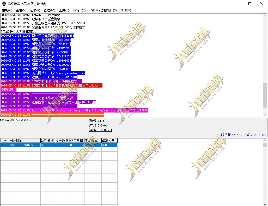Open the 管理(M) menu

49,10
